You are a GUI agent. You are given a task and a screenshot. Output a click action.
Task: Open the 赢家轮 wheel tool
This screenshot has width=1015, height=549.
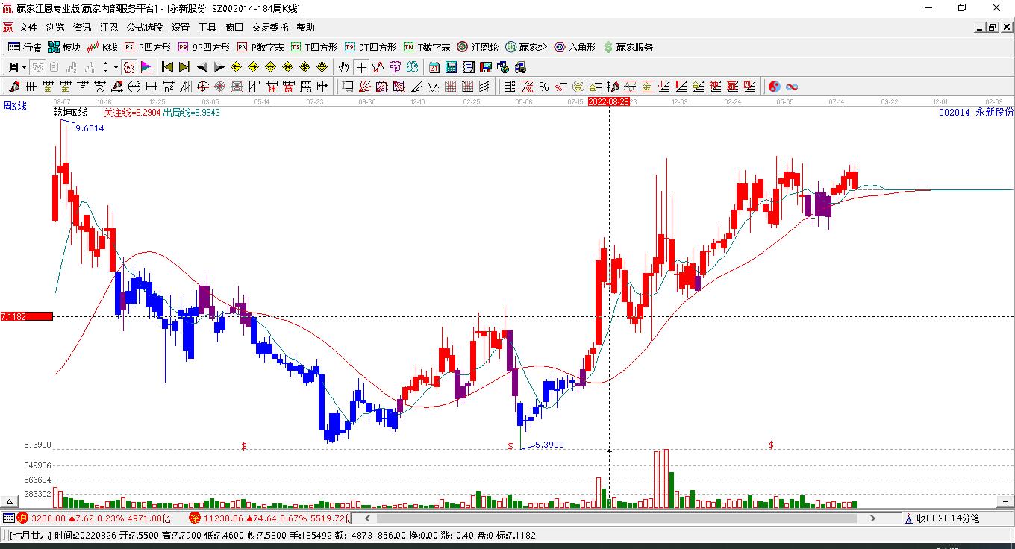pyautogui.click(x=526, y=47)
